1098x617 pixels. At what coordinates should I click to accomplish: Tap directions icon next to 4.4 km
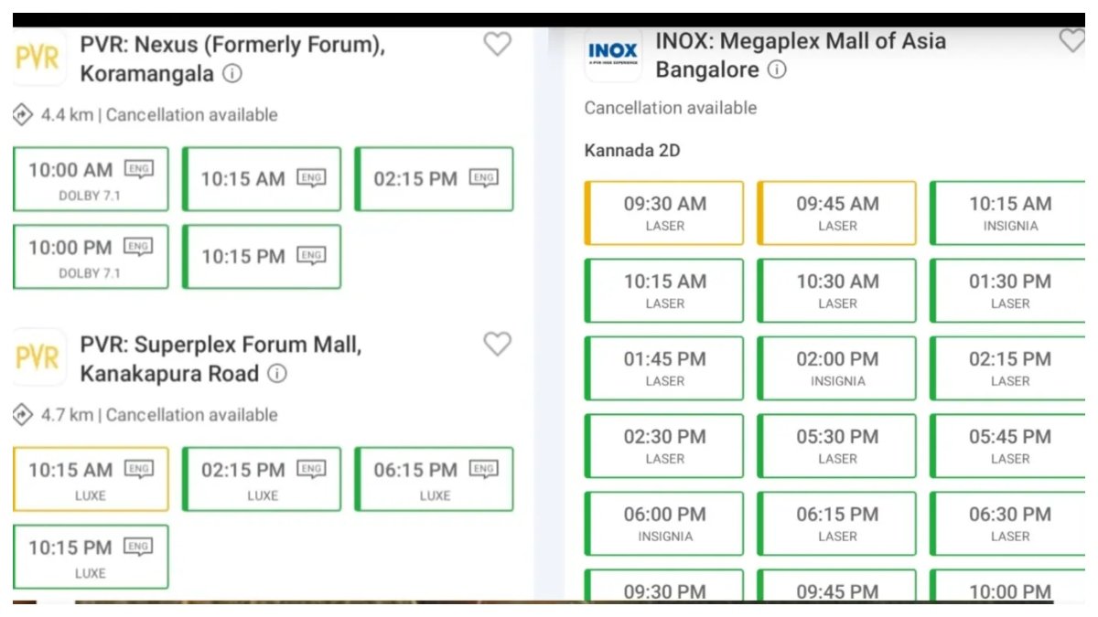click(23, 115)
